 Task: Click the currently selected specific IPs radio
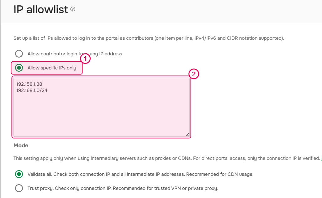(x=18, y=68)
